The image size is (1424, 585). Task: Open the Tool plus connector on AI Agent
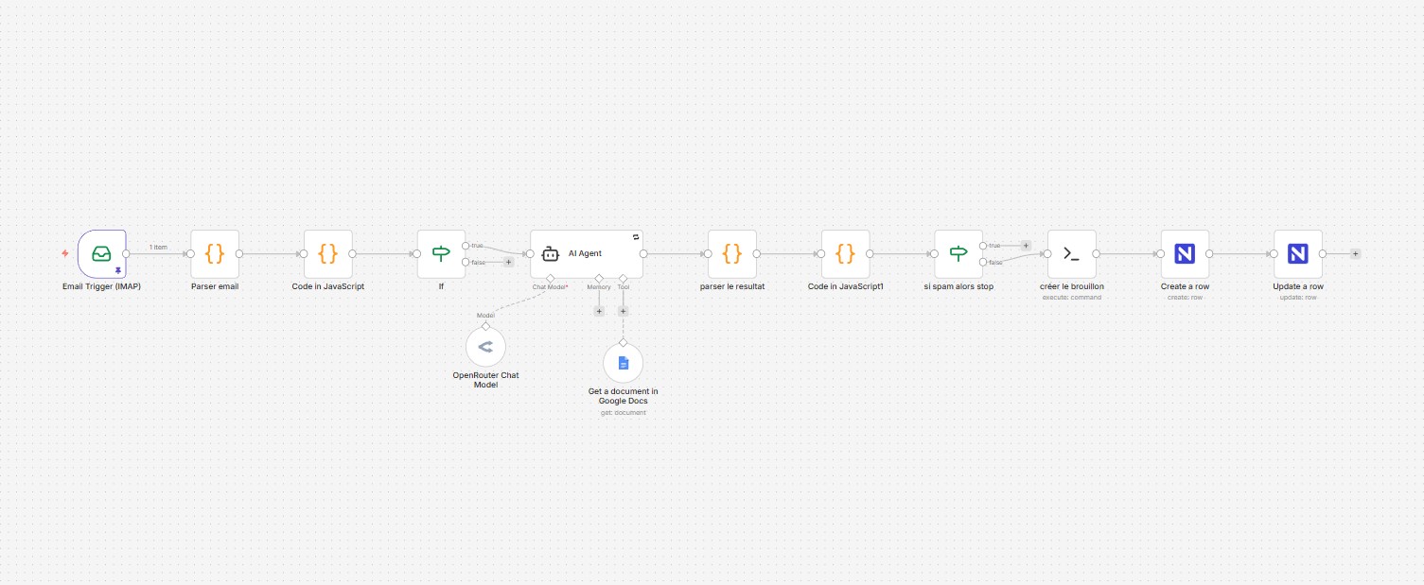tap(623, 310)
